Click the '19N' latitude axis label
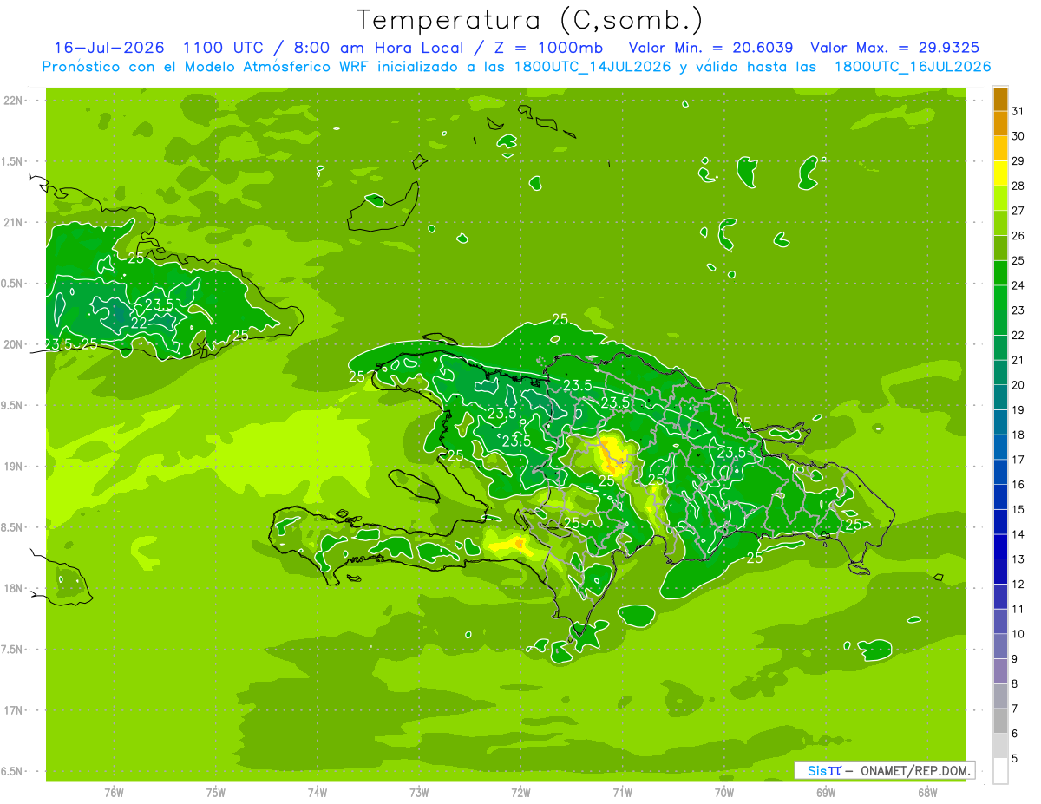This screenshot has height=804, width=1041. pyautogui.click(x=15, y=467)
